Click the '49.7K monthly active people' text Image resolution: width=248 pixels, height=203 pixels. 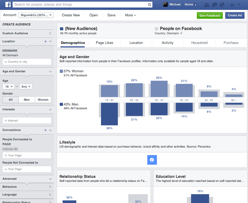coord(78,33)
